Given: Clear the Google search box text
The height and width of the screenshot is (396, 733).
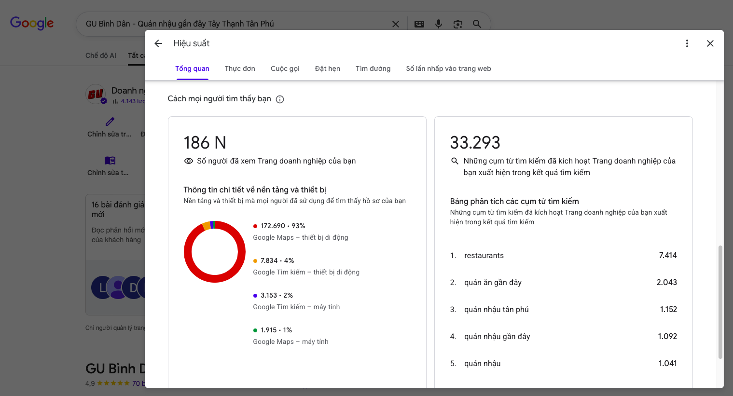Looking at the screenshot, I should (396, 24).
